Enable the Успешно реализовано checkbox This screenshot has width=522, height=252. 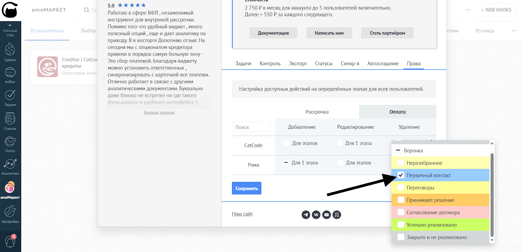coord(401,225)
